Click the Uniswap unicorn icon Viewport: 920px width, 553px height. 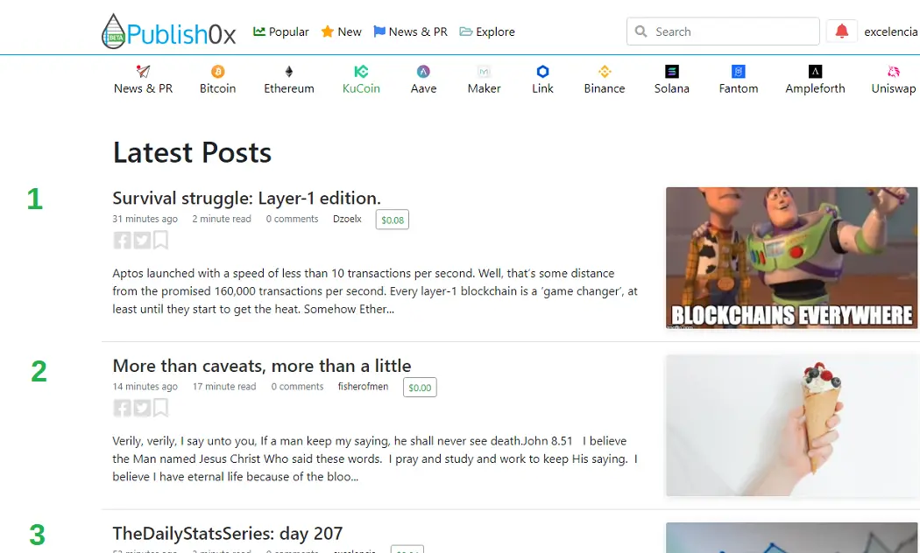(x=894, y=72)
